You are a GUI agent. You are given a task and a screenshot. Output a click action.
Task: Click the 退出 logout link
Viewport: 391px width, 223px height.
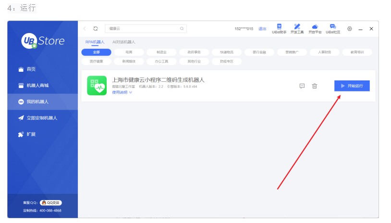coord(262,29)
